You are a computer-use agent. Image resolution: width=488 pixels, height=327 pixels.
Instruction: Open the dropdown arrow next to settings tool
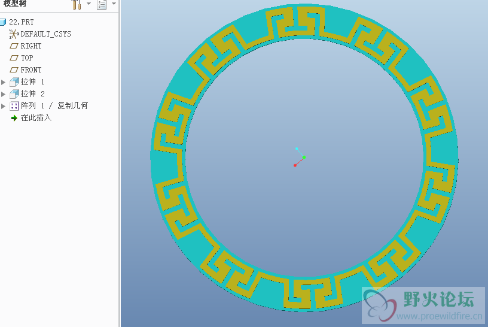point(89,4)
